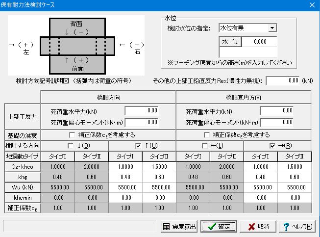This screenshot has height=237, width=320.
Task: Select Wu cell ↑(U) タイプI 5500.00
Action: click(125, 187)
